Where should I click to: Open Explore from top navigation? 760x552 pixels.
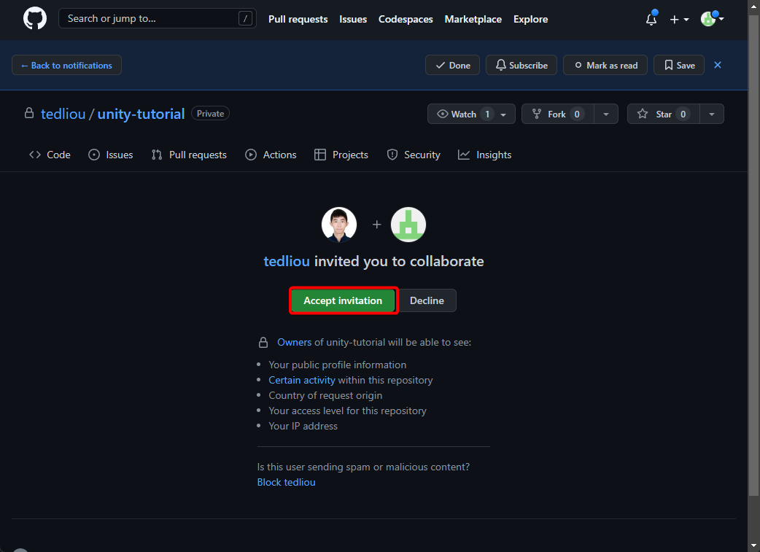tap(531, 20)
